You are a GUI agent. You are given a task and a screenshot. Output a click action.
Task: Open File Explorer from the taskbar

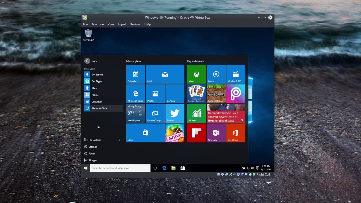[x=173, y=168]
